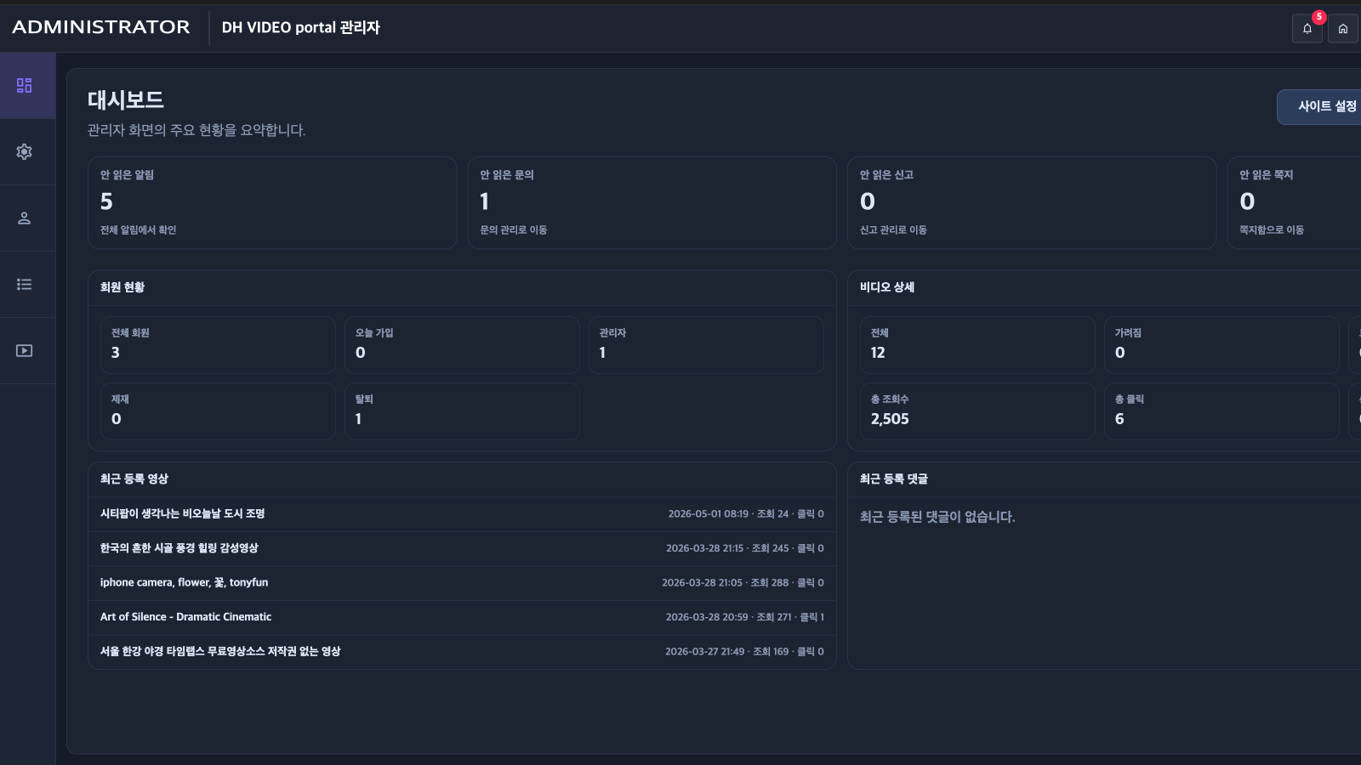This screenshot has width=1361, height=765.
Task: Open the 안 읽은 문의 card
Action: coord(652,203)
